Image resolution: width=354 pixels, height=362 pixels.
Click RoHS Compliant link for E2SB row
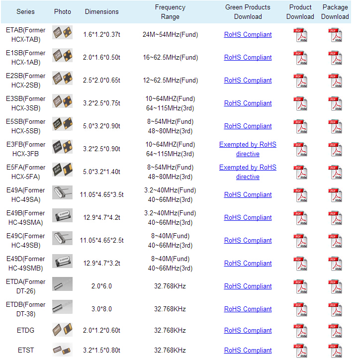point(248,81)
